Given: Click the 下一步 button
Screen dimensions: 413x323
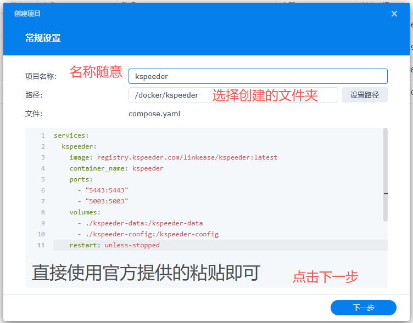Looking at the screenshot, I should [363, 308].
